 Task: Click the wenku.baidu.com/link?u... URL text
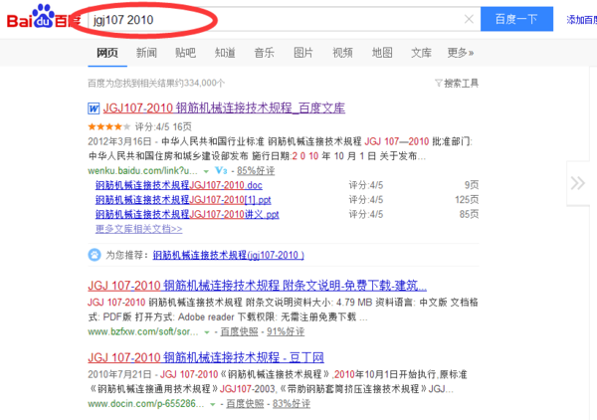142,170
